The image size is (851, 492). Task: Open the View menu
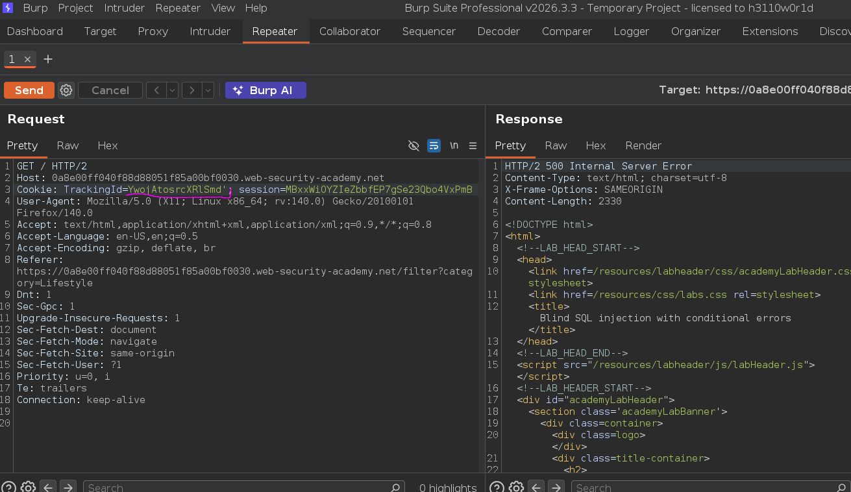point(223,8)
